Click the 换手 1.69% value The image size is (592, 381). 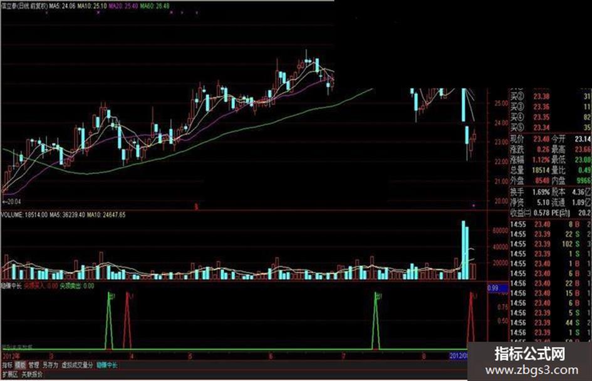541,192
